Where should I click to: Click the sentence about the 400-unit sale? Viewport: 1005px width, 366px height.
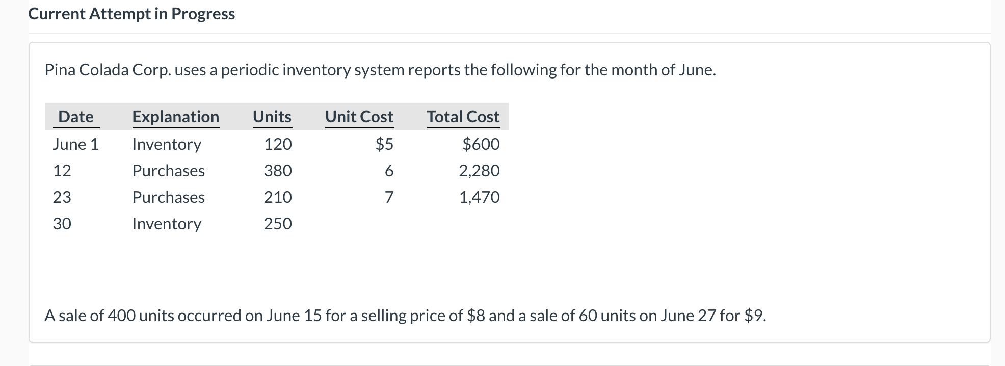point(405,316)
